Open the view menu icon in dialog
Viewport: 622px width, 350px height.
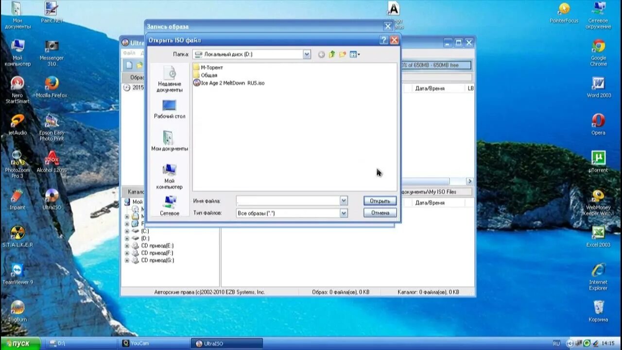[355, 54]
